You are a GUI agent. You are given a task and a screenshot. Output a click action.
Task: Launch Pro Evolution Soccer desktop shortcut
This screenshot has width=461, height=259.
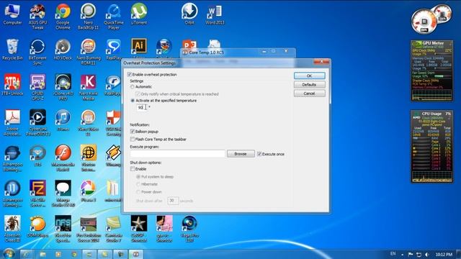pyautogui.click(x=88, y=229)
